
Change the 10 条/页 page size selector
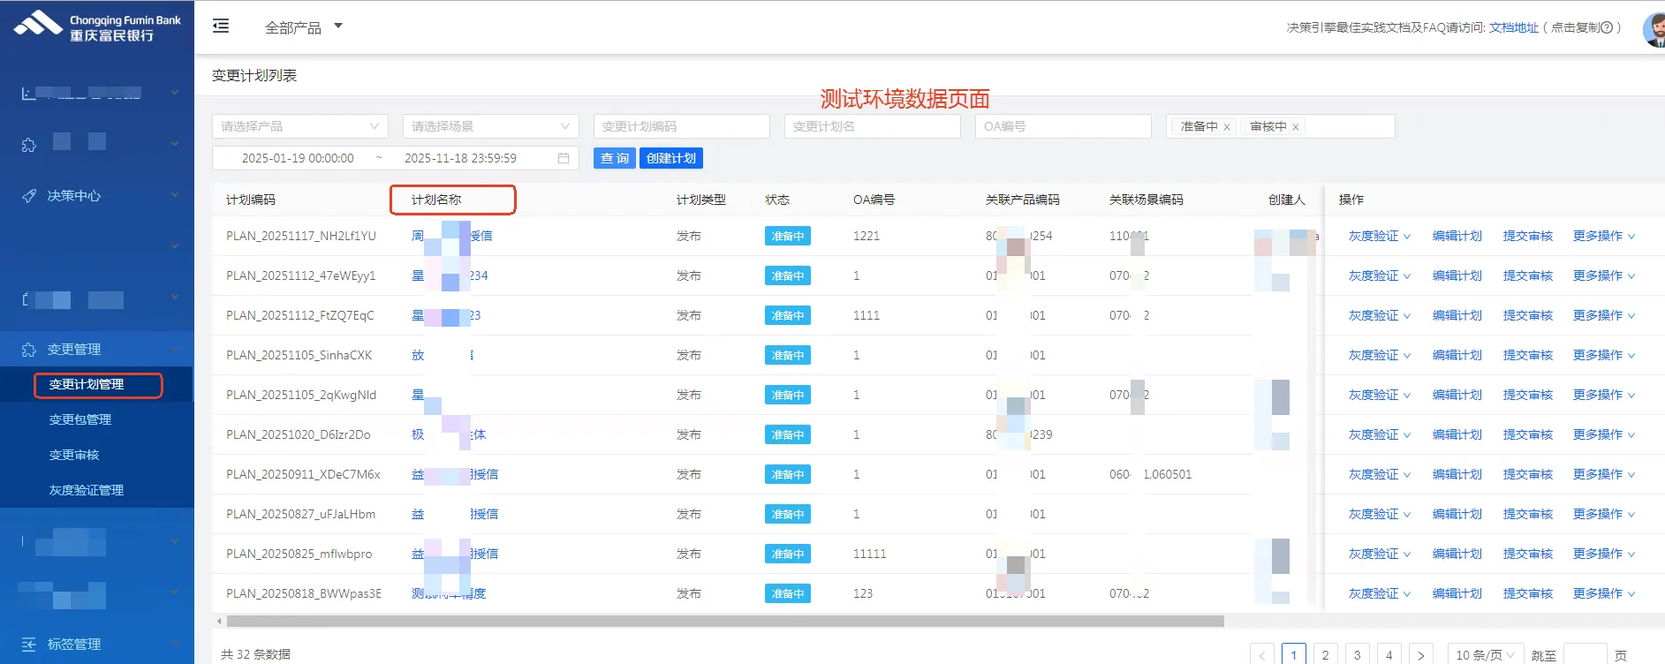(x=1484, y=655)
